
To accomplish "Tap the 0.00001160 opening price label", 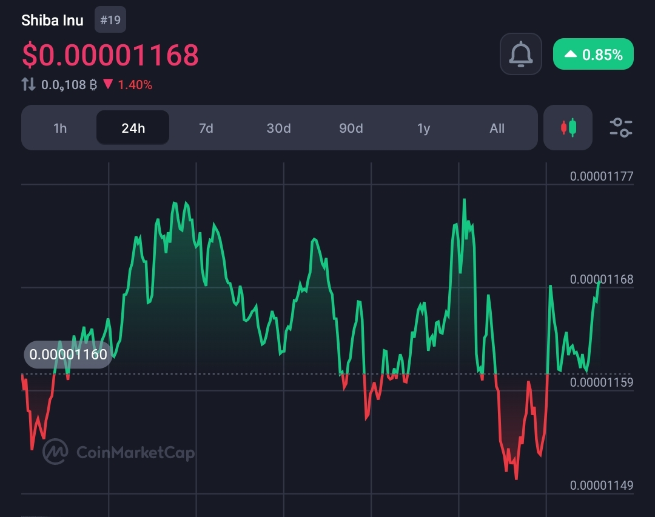I will [68, 355].
